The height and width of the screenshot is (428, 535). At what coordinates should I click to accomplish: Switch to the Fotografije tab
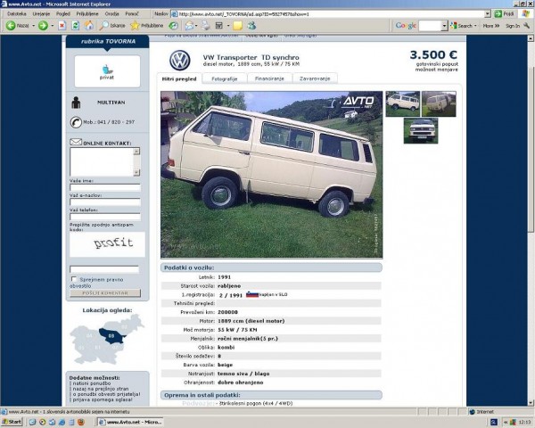click(x=224, y=78)
